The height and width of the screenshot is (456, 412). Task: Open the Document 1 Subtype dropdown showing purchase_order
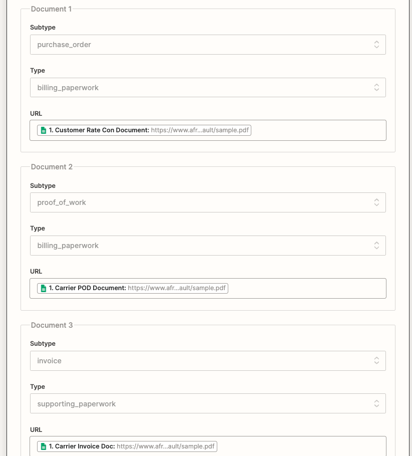click(x=200, y=45)
